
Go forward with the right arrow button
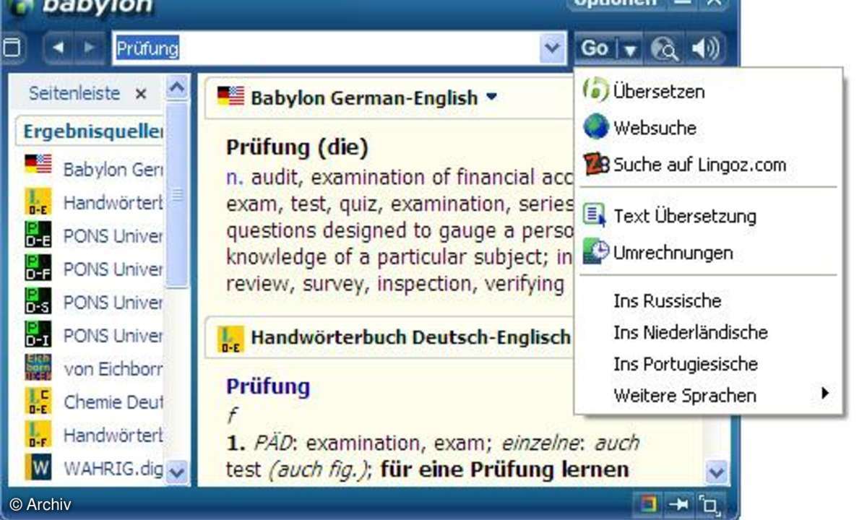89,48
